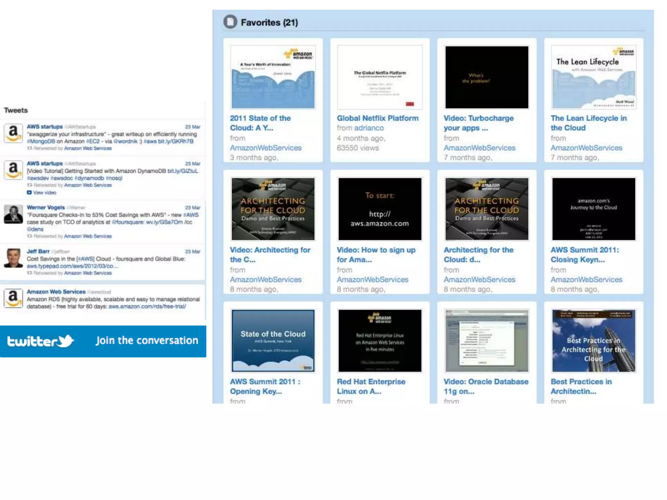Open 'Red Hat Enterprise Linux on A...' link
667x500 pixels.
(371, 386)
